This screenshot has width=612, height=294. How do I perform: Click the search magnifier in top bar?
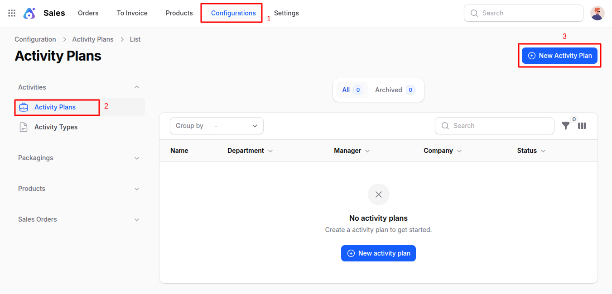[x=474, y=13]
